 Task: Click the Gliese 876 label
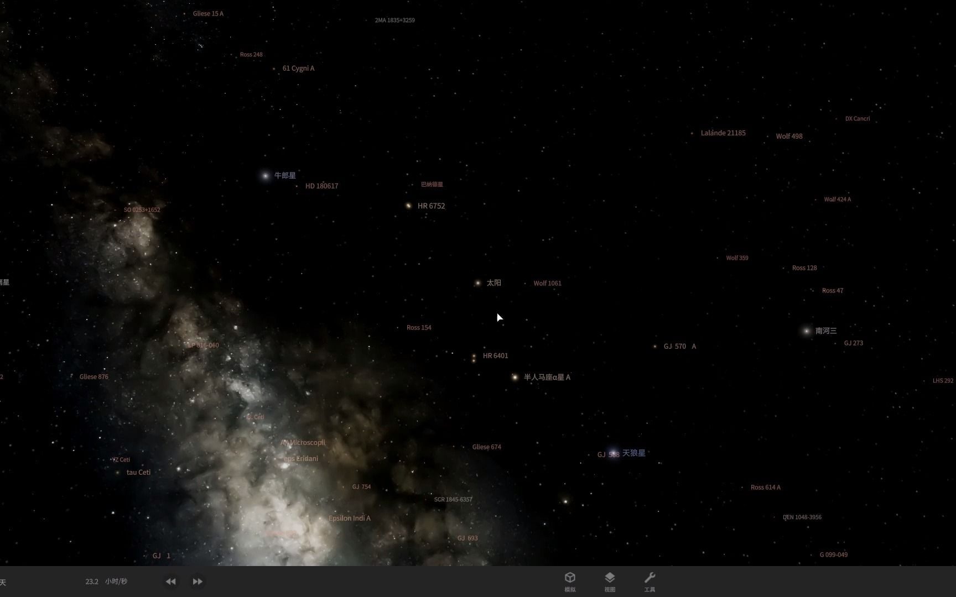93,377
